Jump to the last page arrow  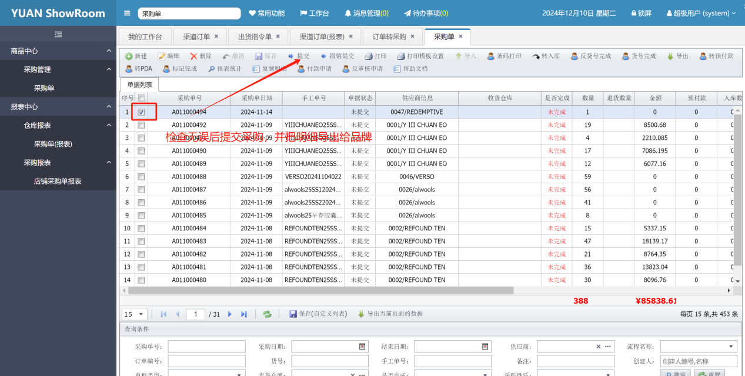[244, 314]
